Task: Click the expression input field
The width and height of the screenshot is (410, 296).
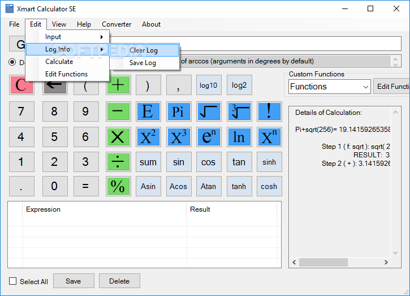Action: click(255, 44)
